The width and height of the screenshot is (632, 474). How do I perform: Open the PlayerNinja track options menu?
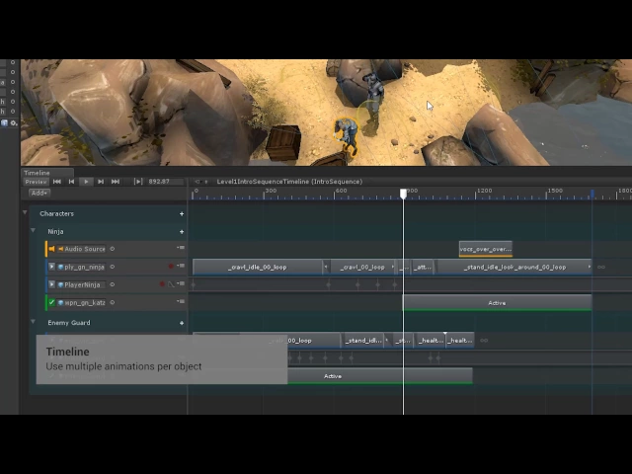pos(181,283)
